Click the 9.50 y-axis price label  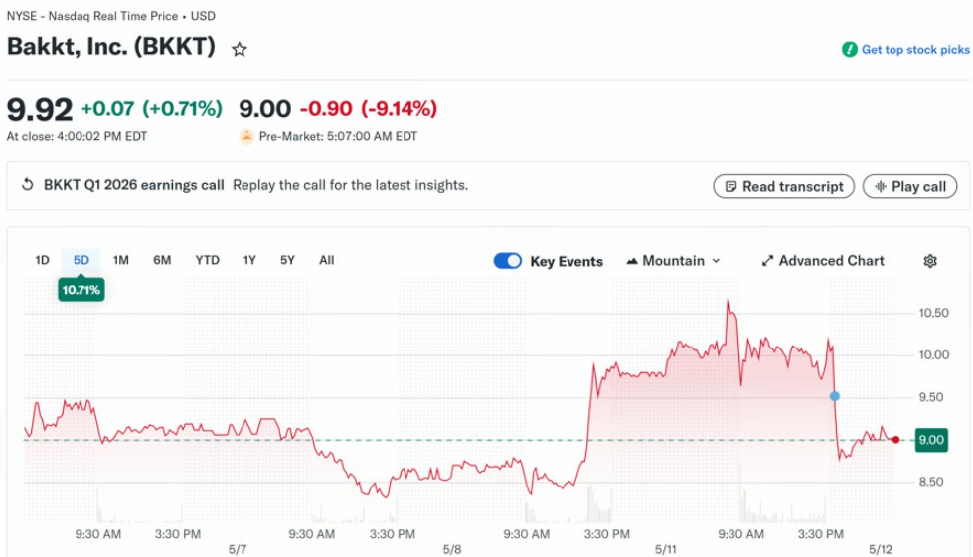click(931, 397)
